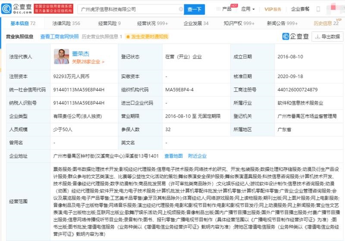The width and height of the screenshot is (345, 241).
Task: Switch to 新闻公告 tab
Action: [x=282, y=23]
